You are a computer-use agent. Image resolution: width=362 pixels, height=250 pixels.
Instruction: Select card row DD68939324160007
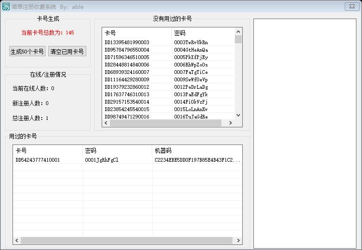click(x=127, y=72)
